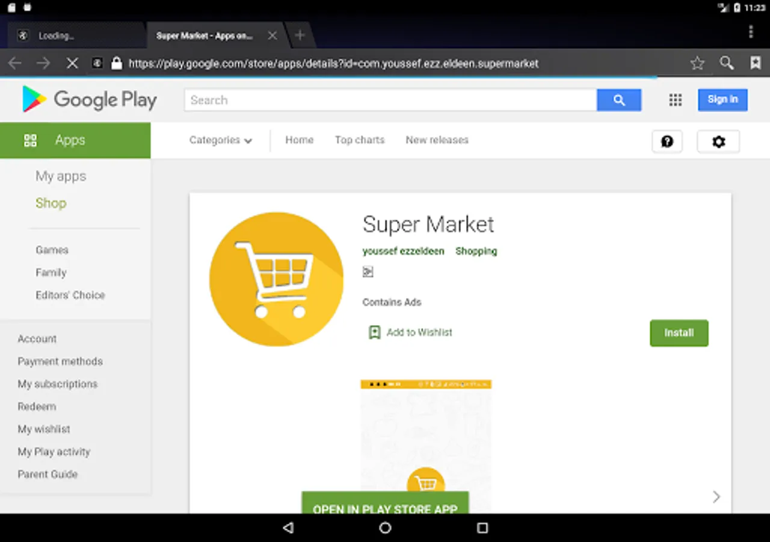Tap Android home circle button
This screenshot has height=542, width=770.
[385, 528]
